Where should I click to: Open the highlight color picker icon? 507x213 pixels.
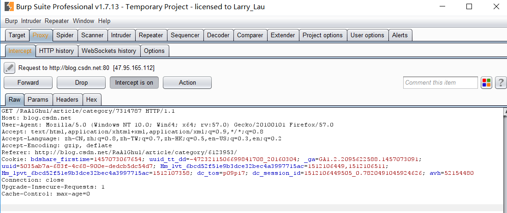click(x=486, y=82)
